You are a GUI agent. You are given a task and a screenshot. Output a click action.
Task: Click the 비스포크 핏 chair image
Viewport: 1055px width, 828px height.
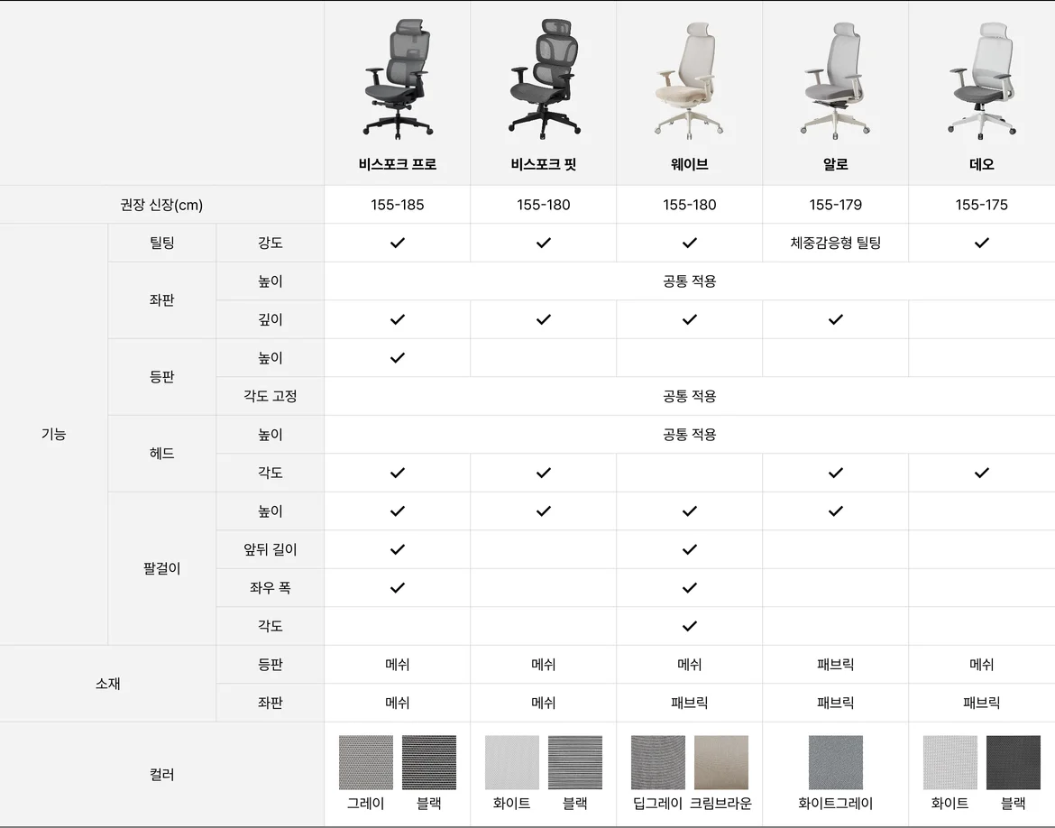[x=544, y=78]
